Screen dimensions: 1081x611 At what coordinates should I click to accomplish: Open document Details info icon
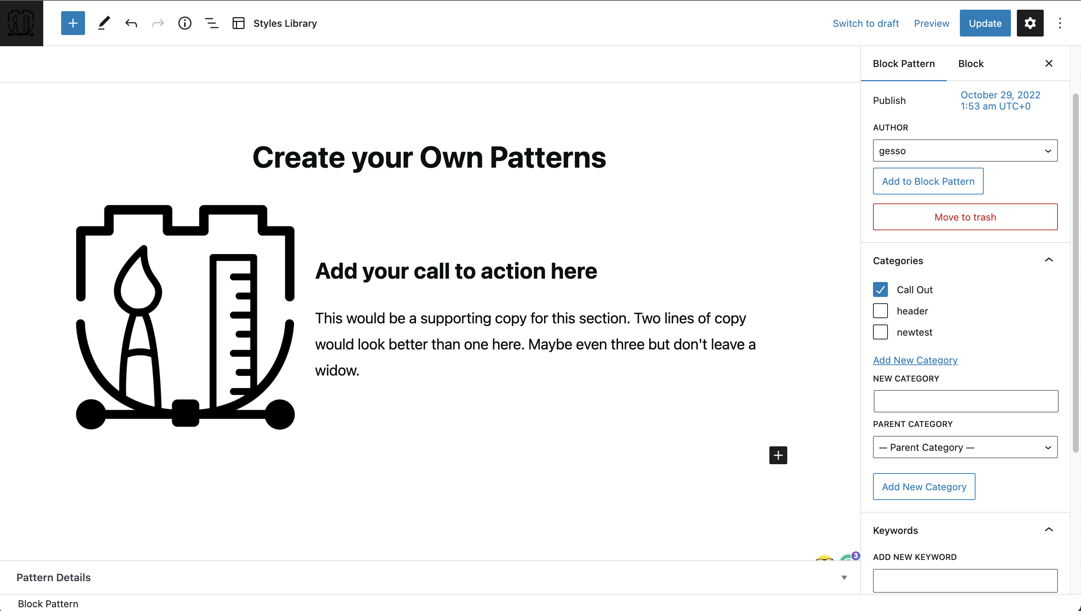coord(185,23)
